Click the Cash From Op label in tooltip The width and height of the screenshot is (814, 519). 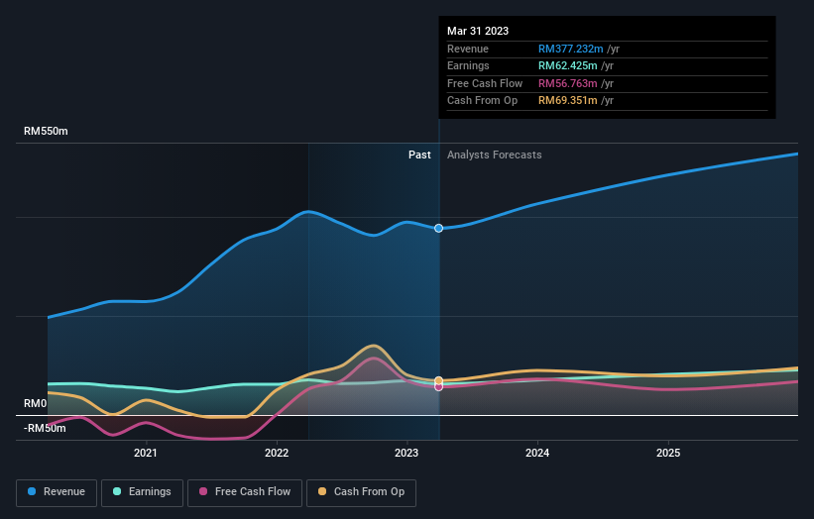tap(482, 101)
